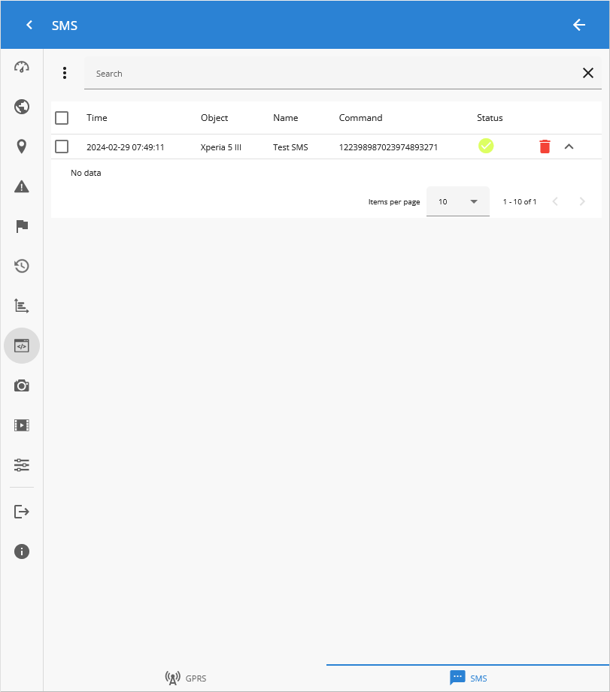Click the globe map icon in sidebar
This screenshot has width=610, height=692.
(x=22, y=107)
